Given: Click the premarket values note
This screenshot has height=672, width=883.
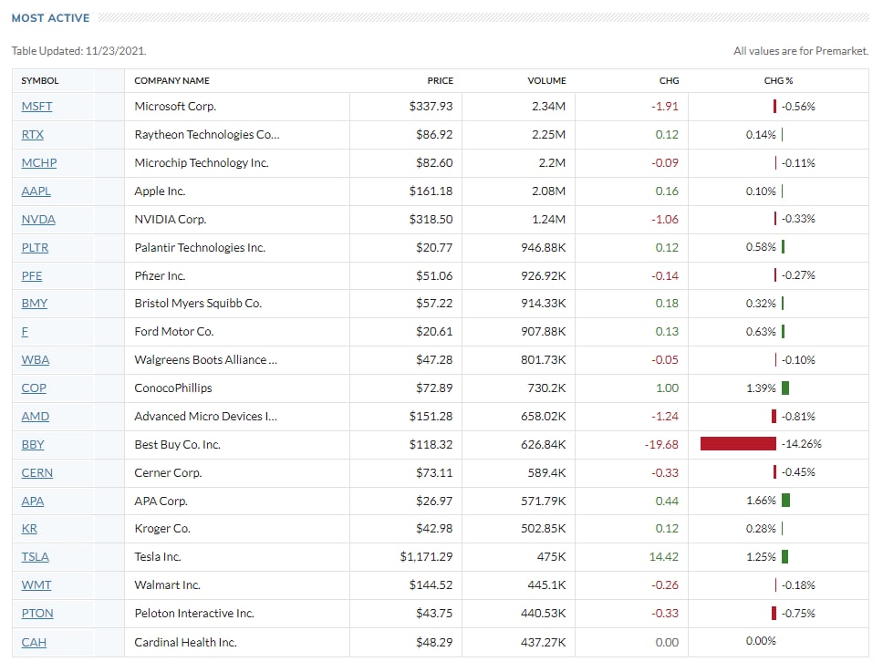Looking at the screenshot, I should [x=801, y=51].
